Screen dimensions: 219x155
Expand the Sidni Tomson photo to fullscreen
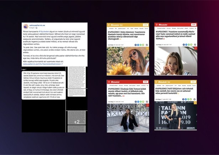tap(147, 106)
